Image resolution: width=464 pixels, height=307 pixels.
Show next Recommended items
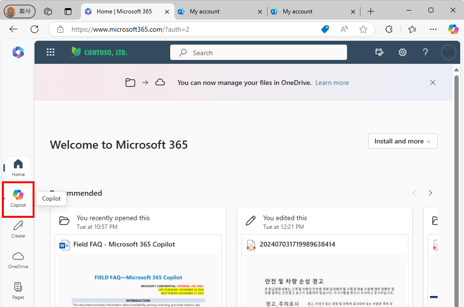[x=430, y=193]
